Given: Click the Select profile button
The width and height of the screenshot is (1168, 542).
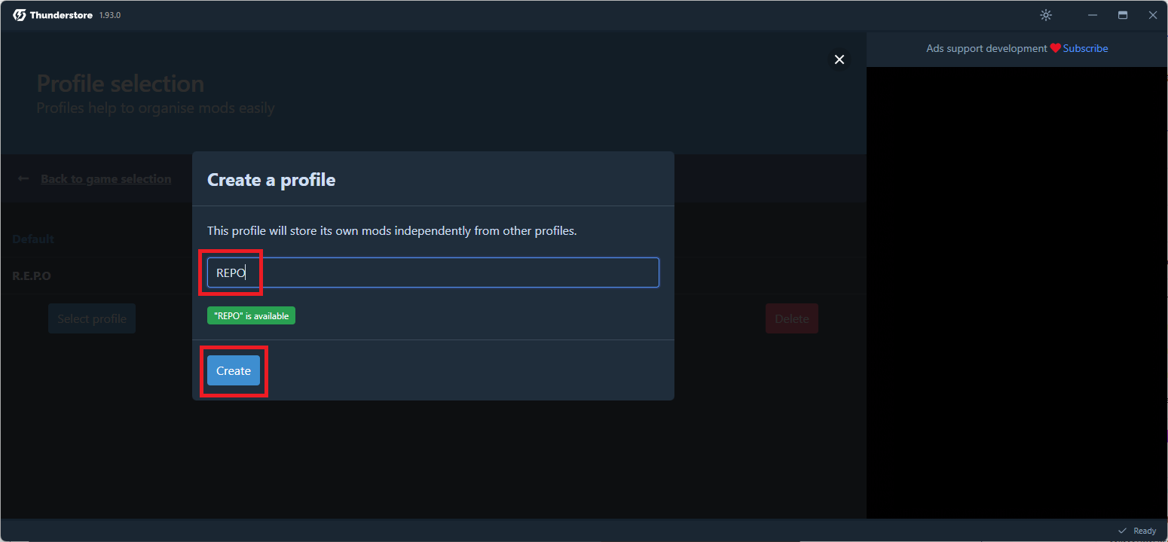Looking at the screenshot, I should (x=92, y=318).
